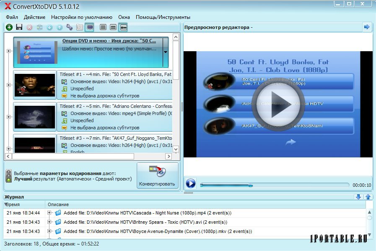Click Titleset #1 audio track icon
The width and height of the screenshot is (376, 251).
(64, 89)
